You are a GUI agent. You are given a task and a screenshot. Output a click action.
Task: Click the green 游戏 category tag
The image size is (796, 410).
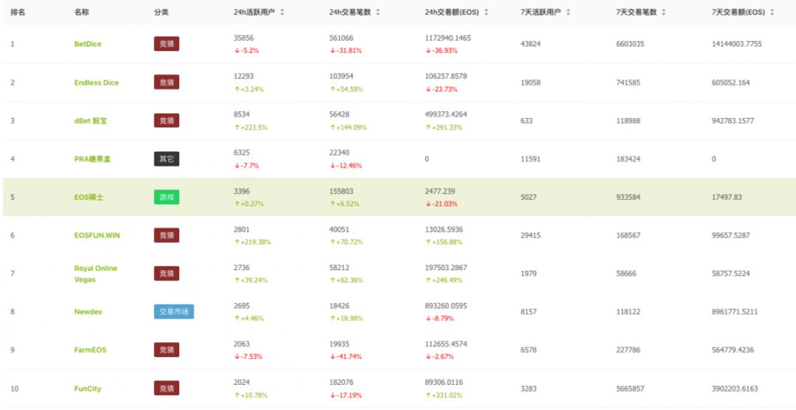167,197
